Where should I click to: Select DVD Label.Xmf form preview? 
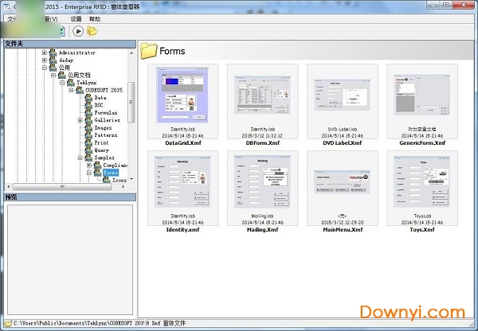click(340, 95)
